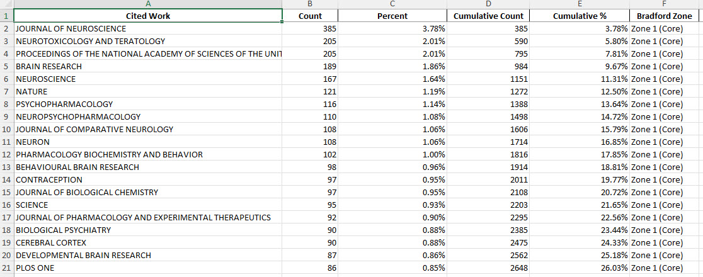
Task: Select the DEVELOPMENTAL BRAIN RESEARCH cell
Action: (148, 256)
